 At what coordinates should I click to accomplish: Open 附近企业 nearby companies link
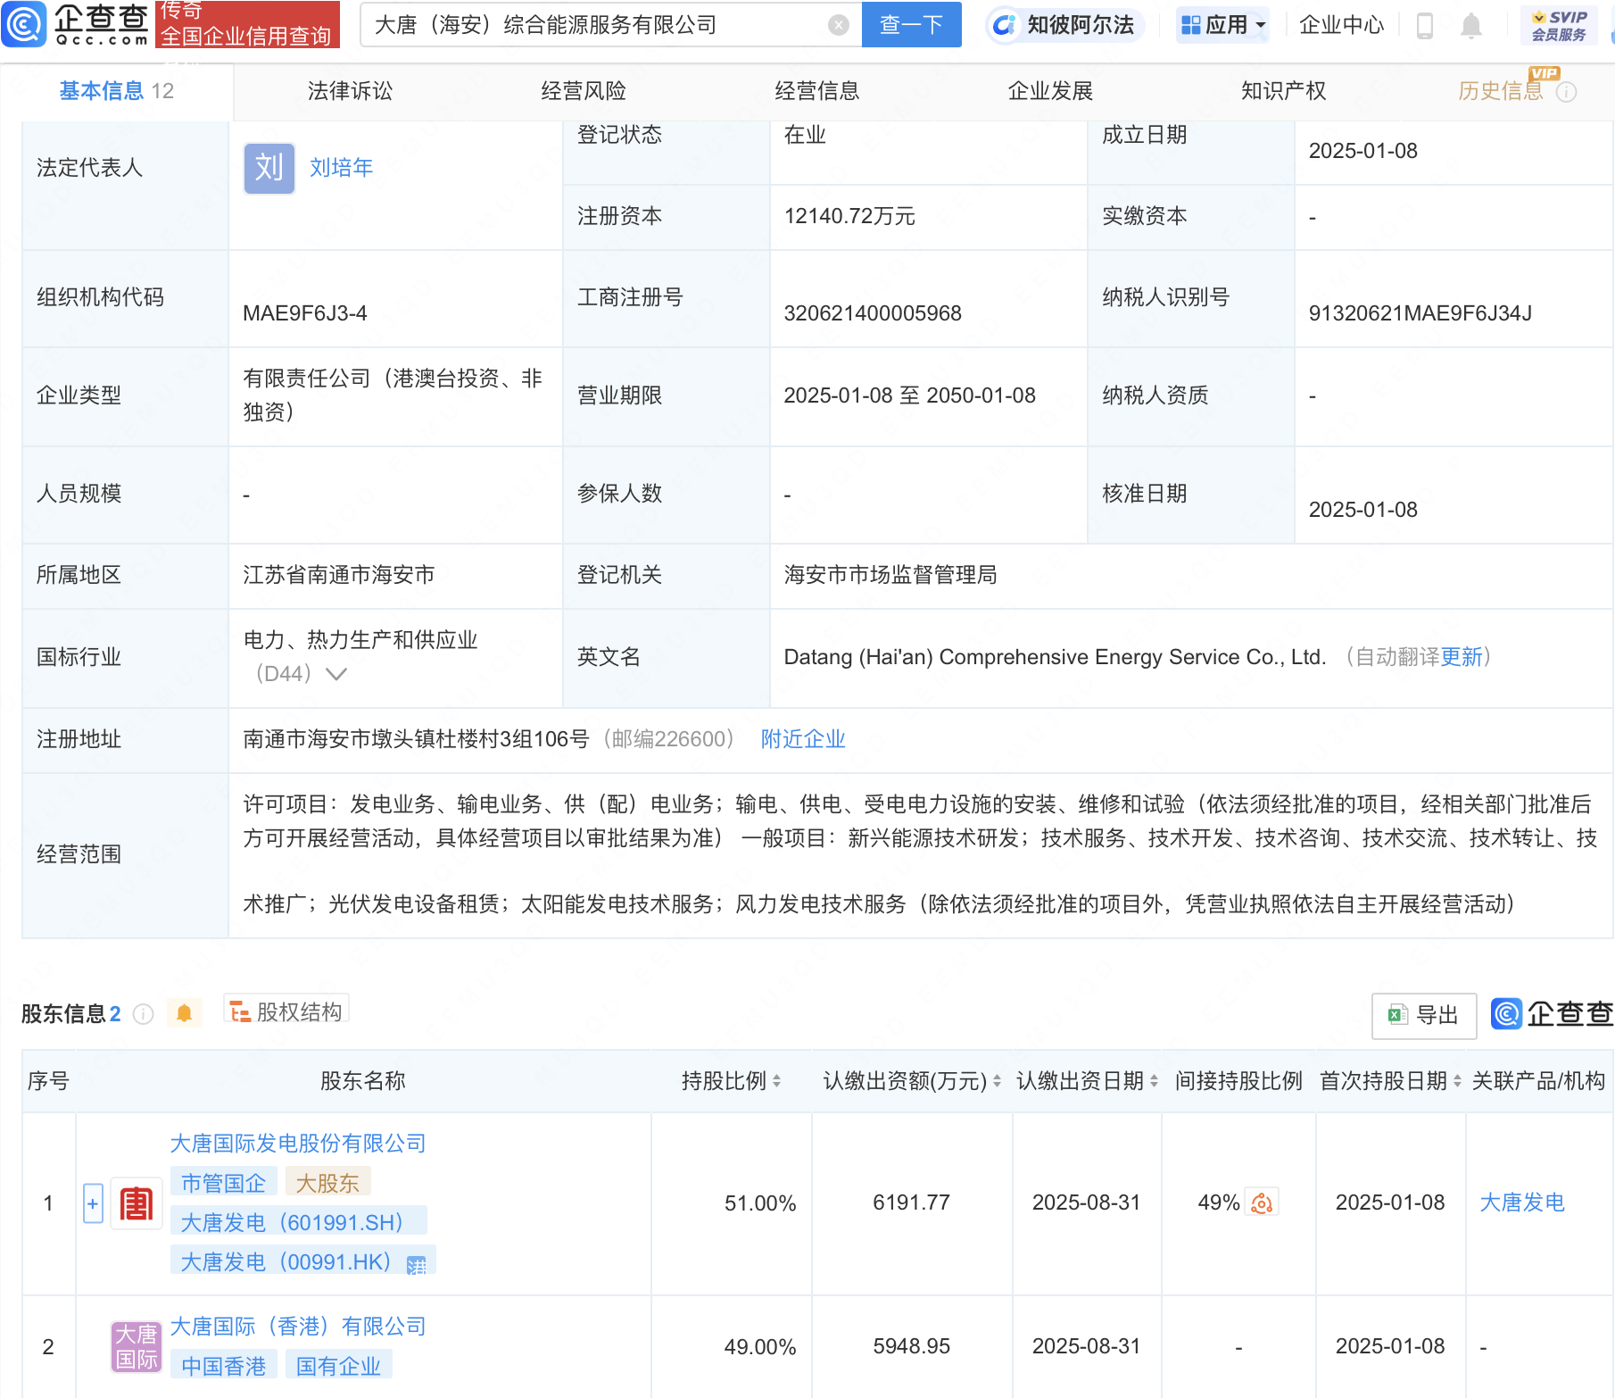(803, 739)
